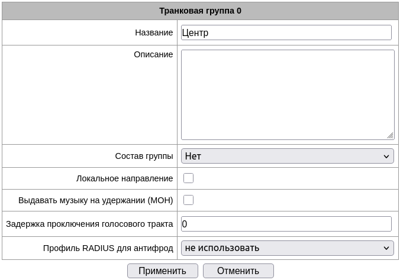This screenshot has width=400, height=280.
Task: Click the Задержка проключения голосового тракта label
Action: click(x=89, y=224)
